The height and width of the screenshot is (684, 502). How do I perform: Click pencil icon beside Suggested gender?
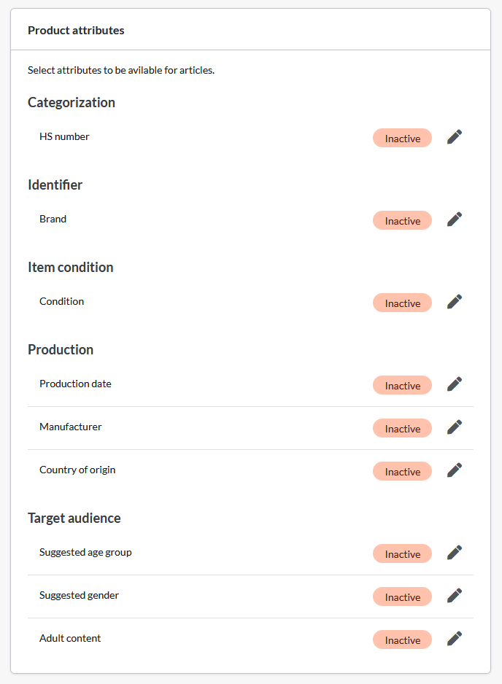(455, 596)
